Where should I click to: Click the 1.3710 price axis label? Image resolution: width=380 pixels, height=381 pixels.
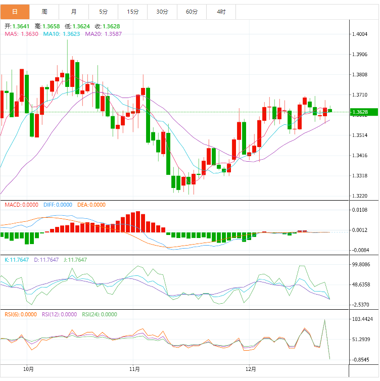(360, 95)
